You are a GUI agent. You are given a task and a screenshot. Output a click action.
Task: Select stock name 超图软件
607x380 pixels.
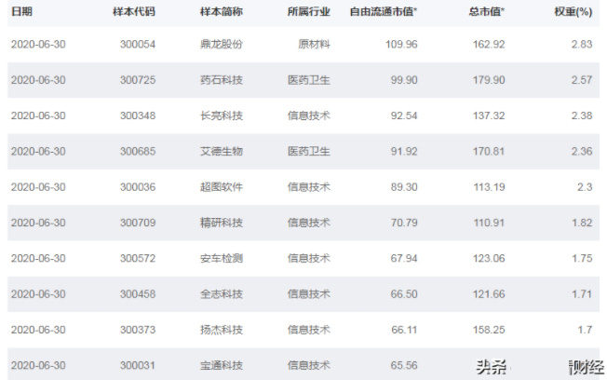coord(222,186)
